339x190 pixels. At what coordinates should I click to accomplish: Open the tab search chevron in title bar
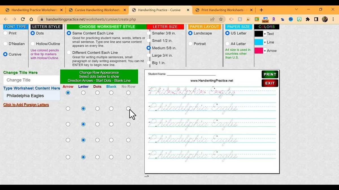click(296, 10)
